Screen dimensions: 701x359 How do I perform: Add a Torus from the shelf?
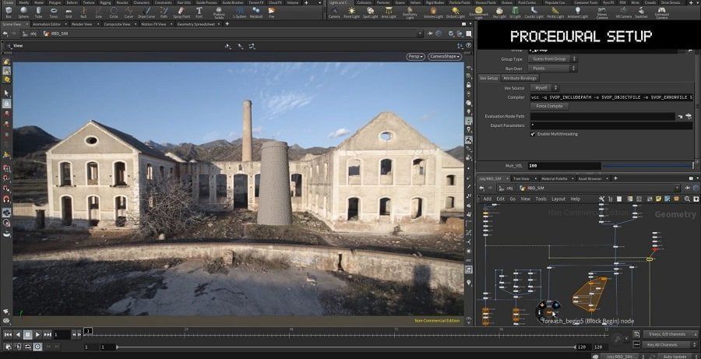[54, 12]
